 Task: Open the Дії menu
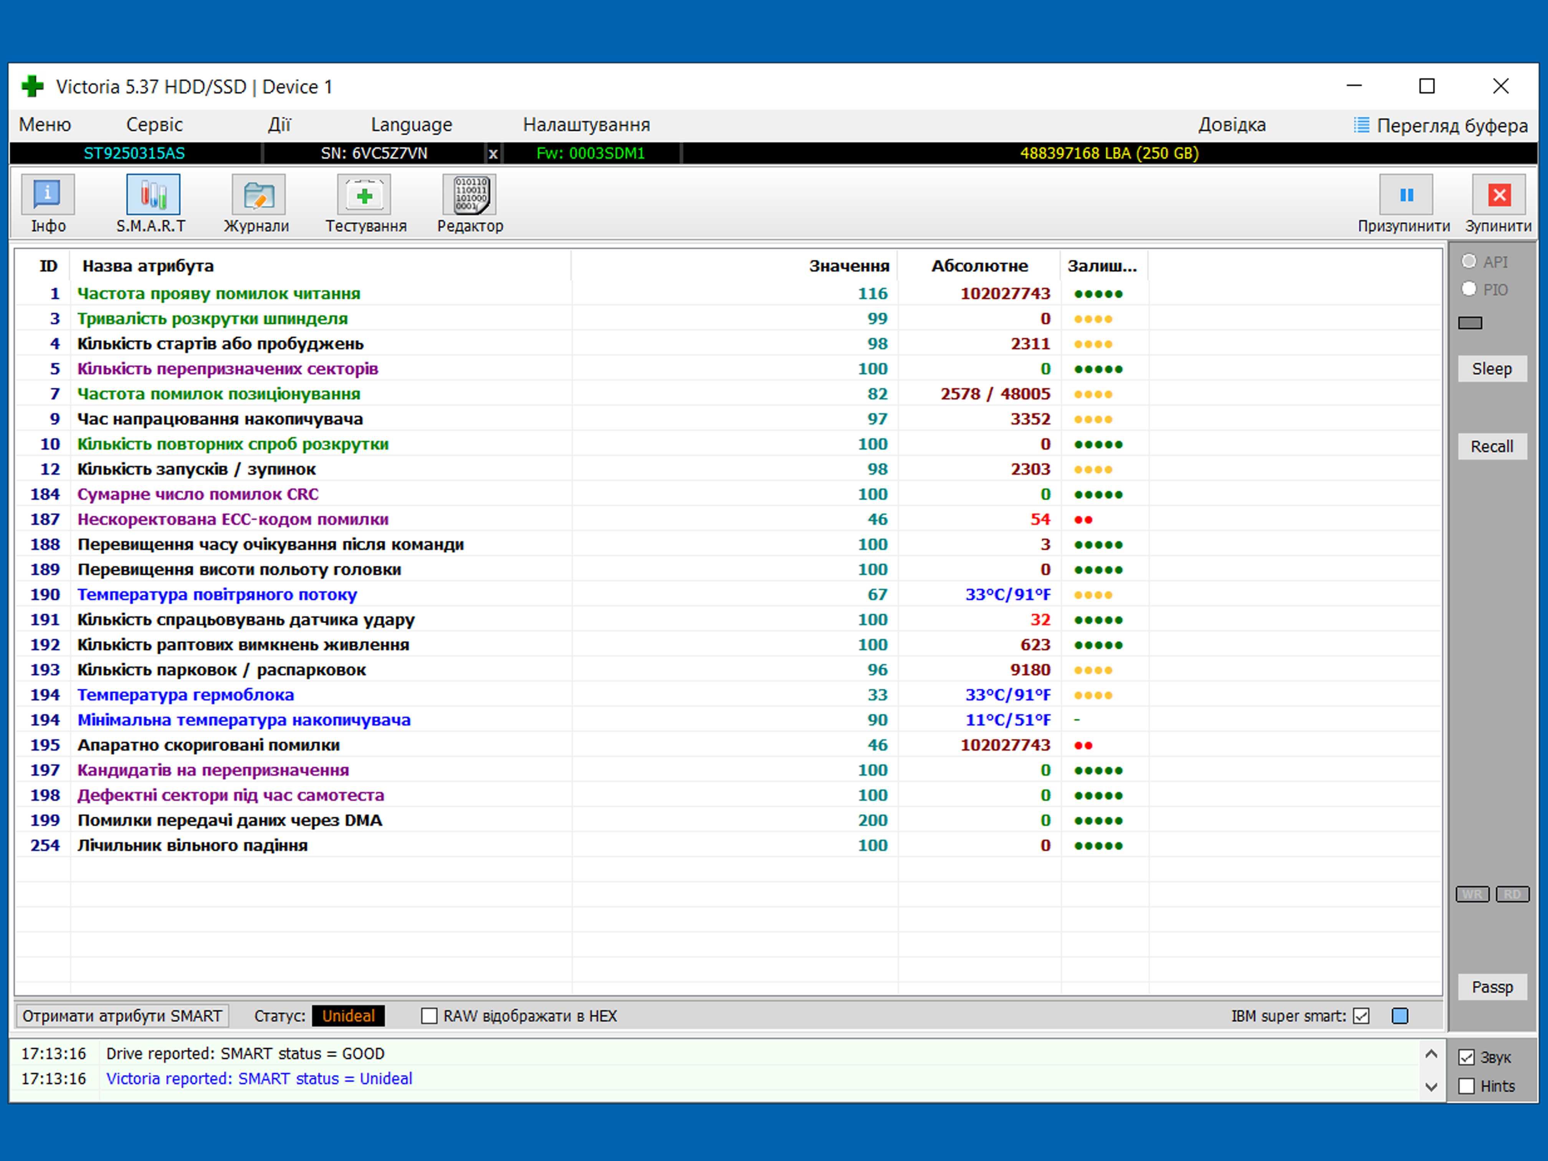(278, 124)
